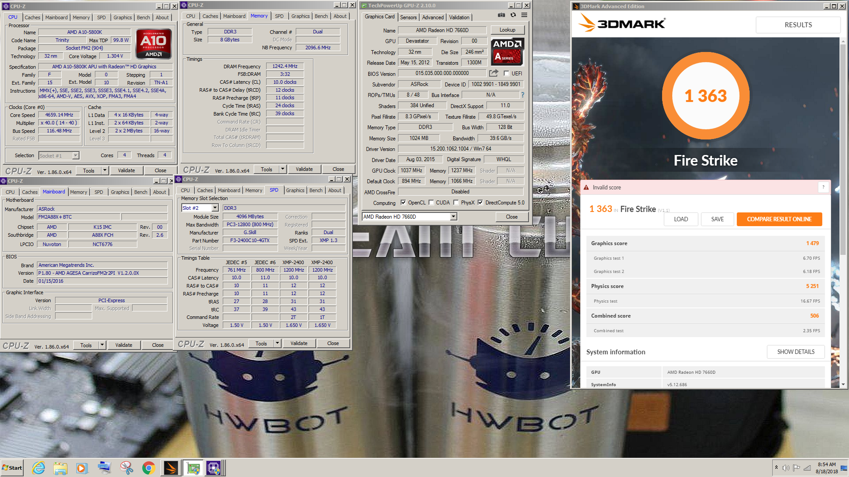Open the network computers taskbar icon
The width and height of the screenshot is (849, 477).
coord(104,468)
